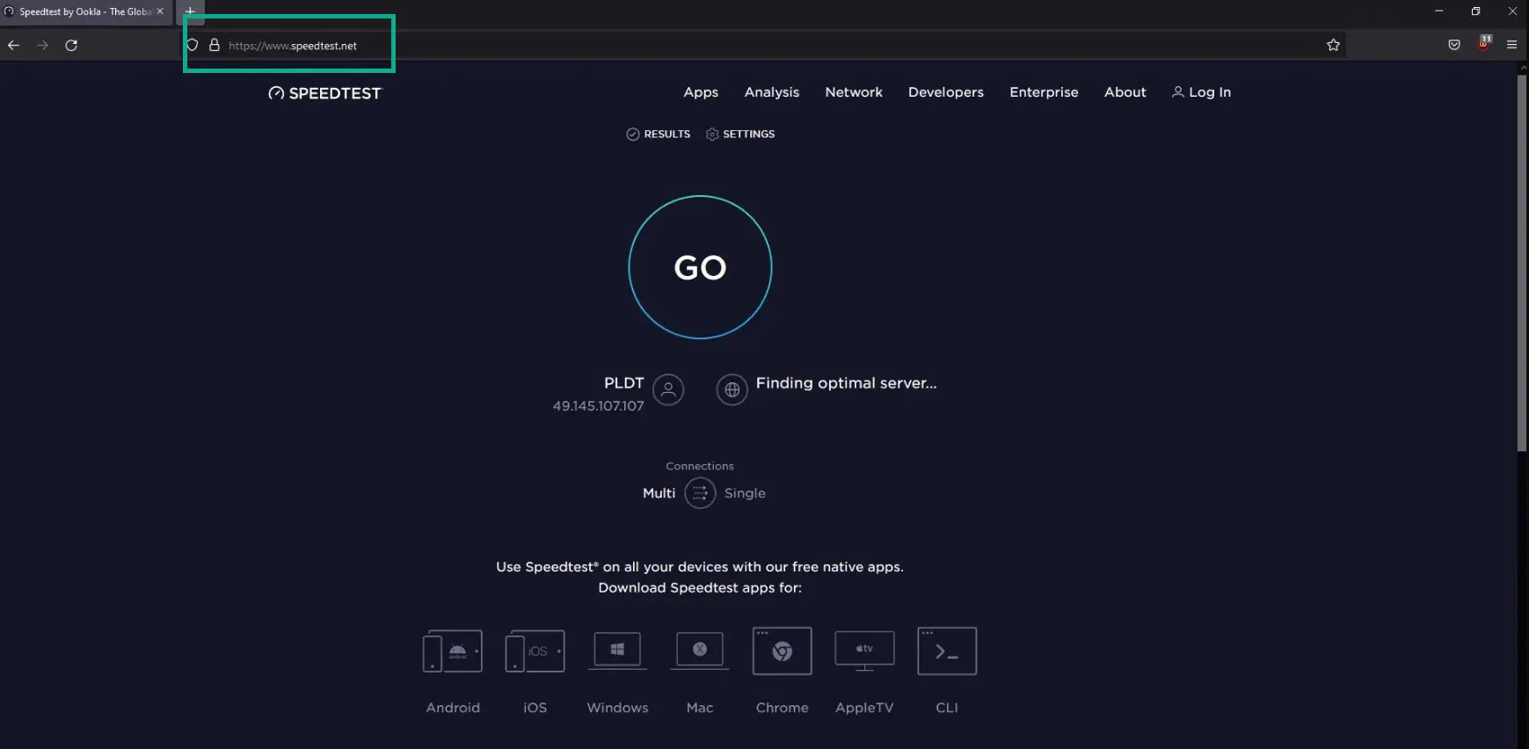Screen dimensions: 1529x749
Task: Open the browser hamburger menu
Action: (x=1512, y=45)
